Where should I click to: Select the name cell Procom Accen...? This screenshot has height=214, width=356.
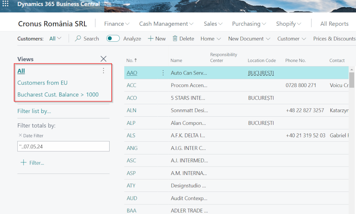coord(189,85)
